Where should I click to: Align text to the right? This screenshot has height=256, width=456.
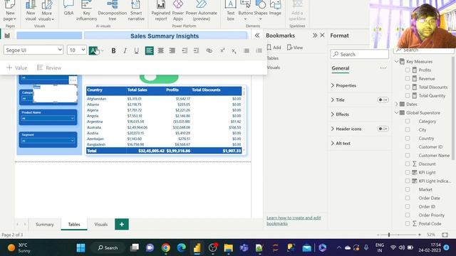pos(172,50)
